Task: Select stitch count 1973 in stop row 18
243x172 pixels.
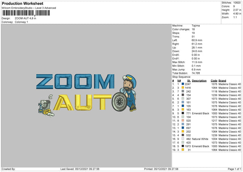Action: point(188,146)
